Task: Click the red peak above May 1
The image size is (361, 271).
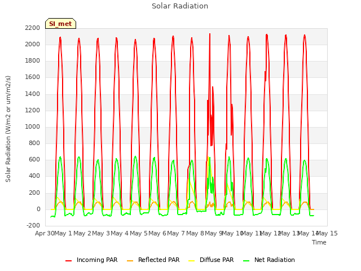Action: (x=60, y=38)
